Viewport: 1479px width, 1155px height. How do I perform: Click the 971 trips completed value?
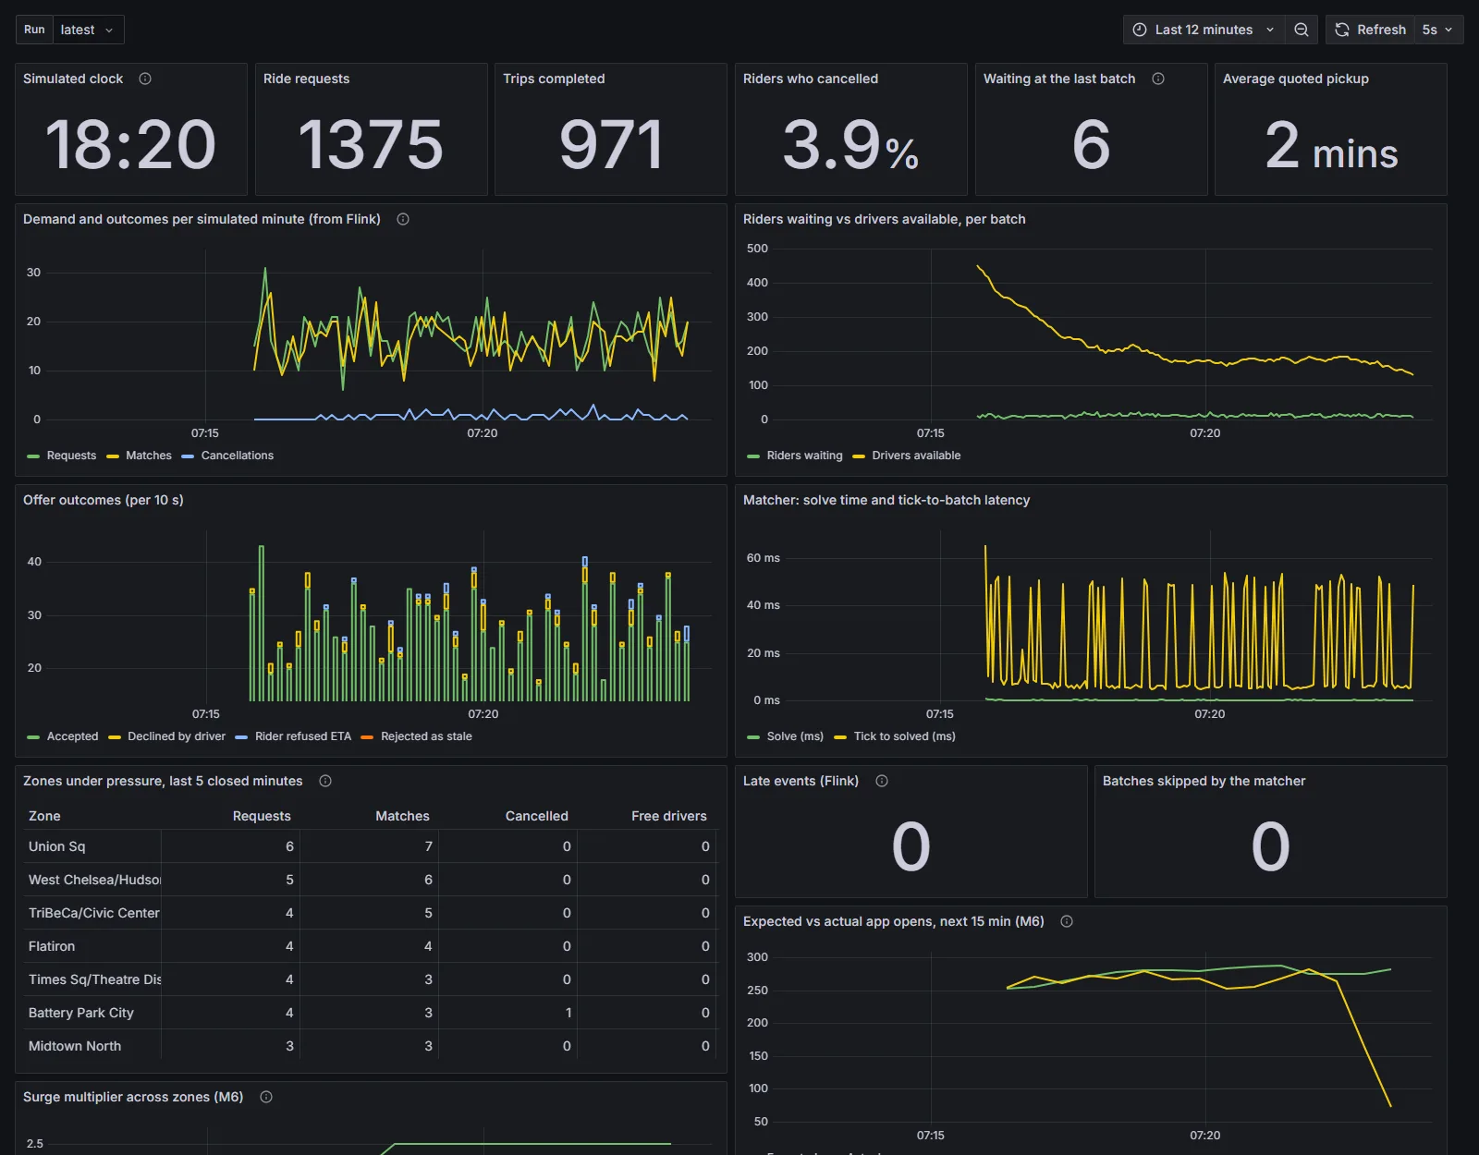[x=611, y=145]
